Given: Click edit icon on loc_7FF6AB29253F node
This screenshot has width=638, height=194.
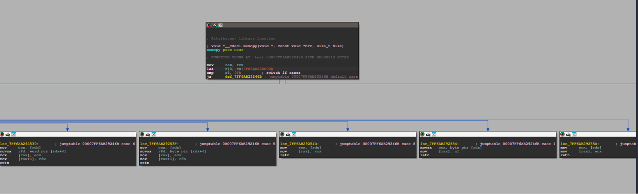Looking at the screenshot, I should pos(148,134).
